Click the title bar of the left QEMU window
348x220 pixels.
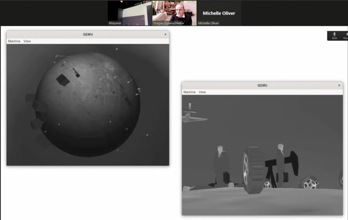87,34
